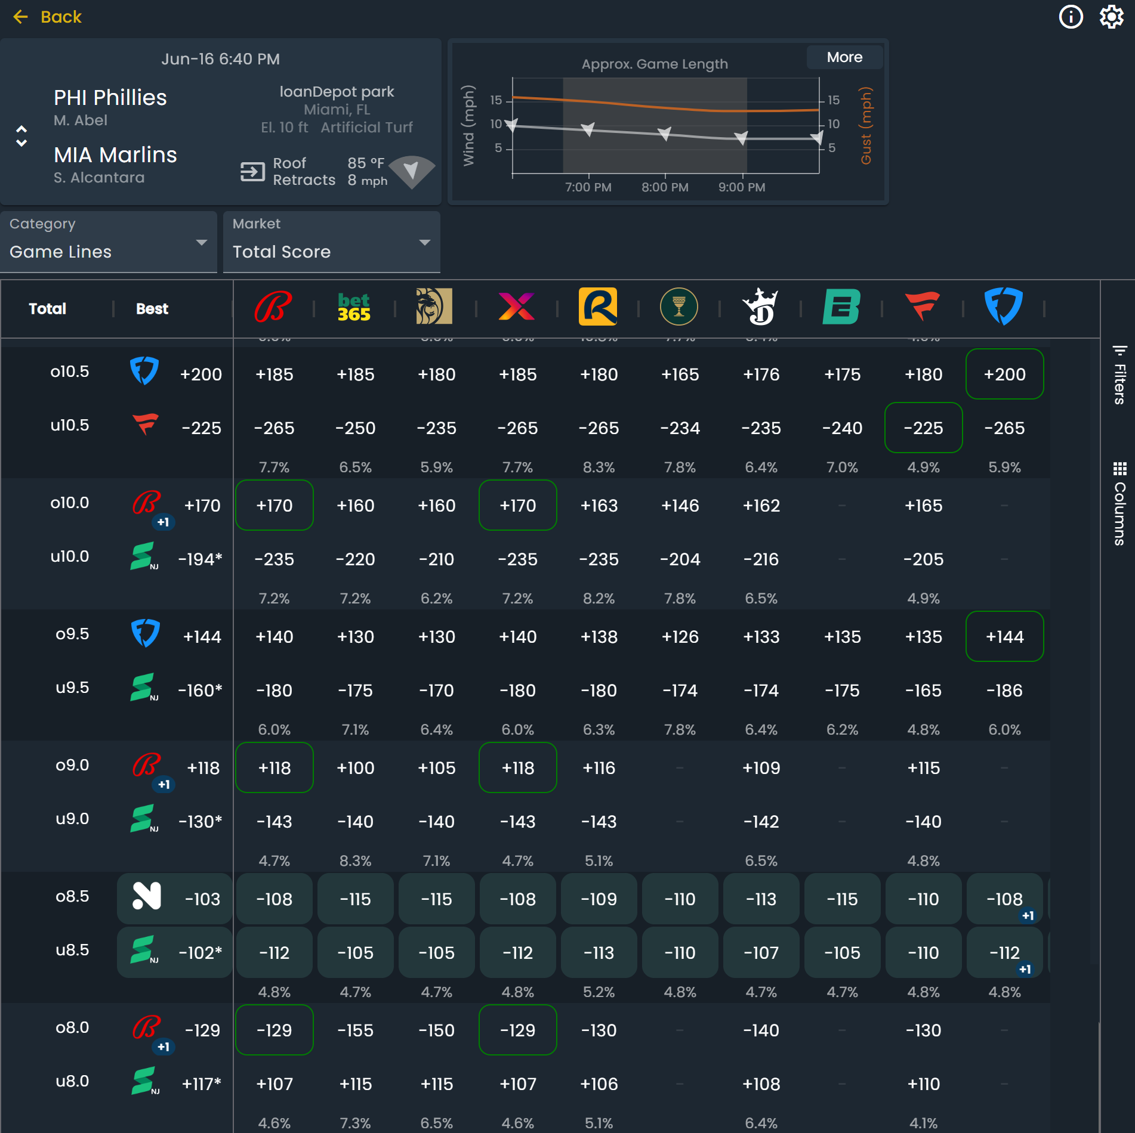The height and width of the screenshot is (1133, 1135).
Task: Open the settings gear icon
Action: point(1111,17)
